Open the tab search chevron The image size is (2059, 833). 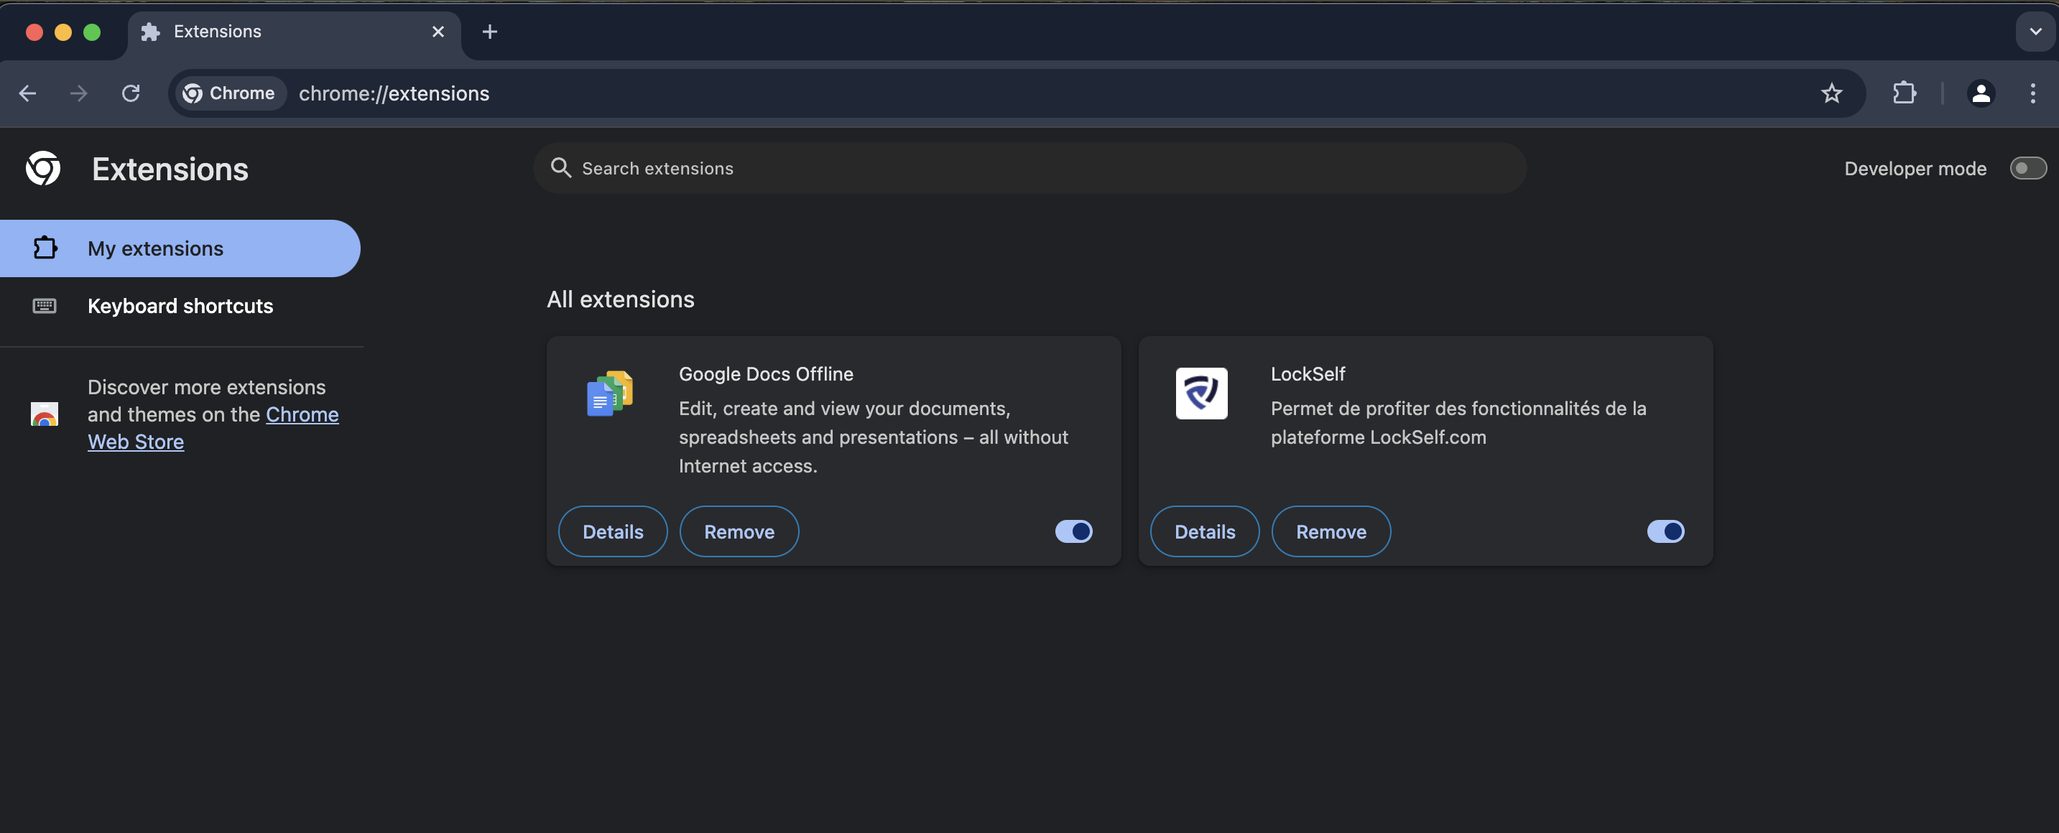point(2035,32)
